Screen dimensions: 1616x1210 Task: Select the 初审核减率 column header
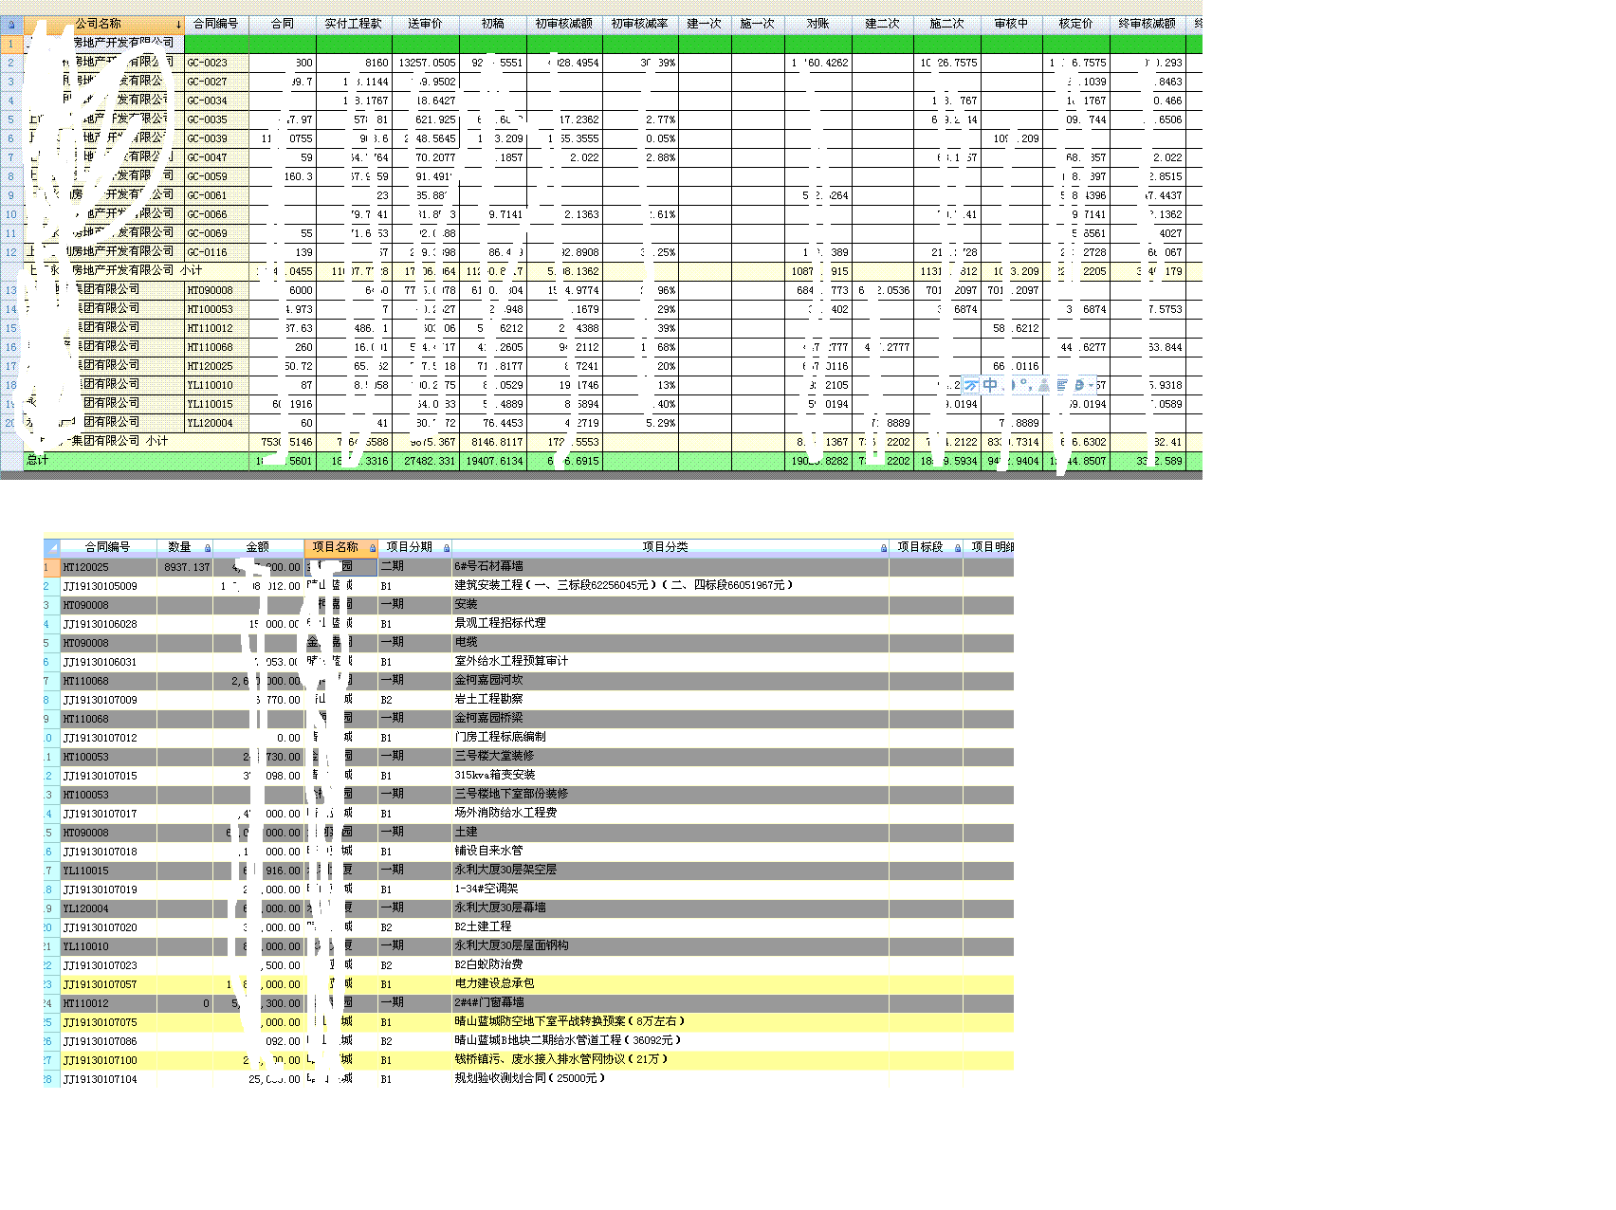[639, 25]
